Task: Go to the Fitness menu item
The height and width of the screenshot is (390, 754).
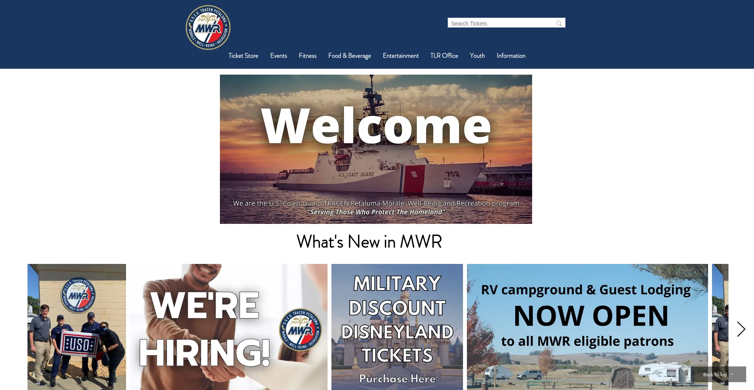Action: (x=307, y=56)
